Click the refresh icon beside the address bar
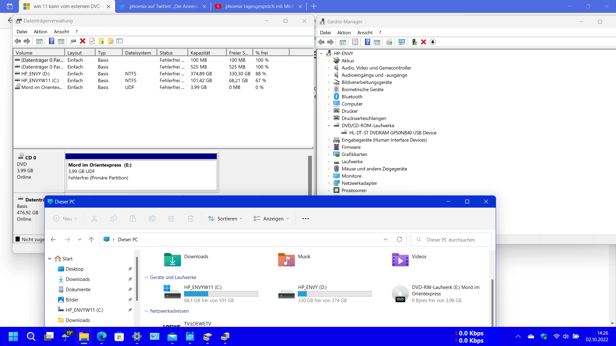This screenshot has height=346, width=616. 399,240
